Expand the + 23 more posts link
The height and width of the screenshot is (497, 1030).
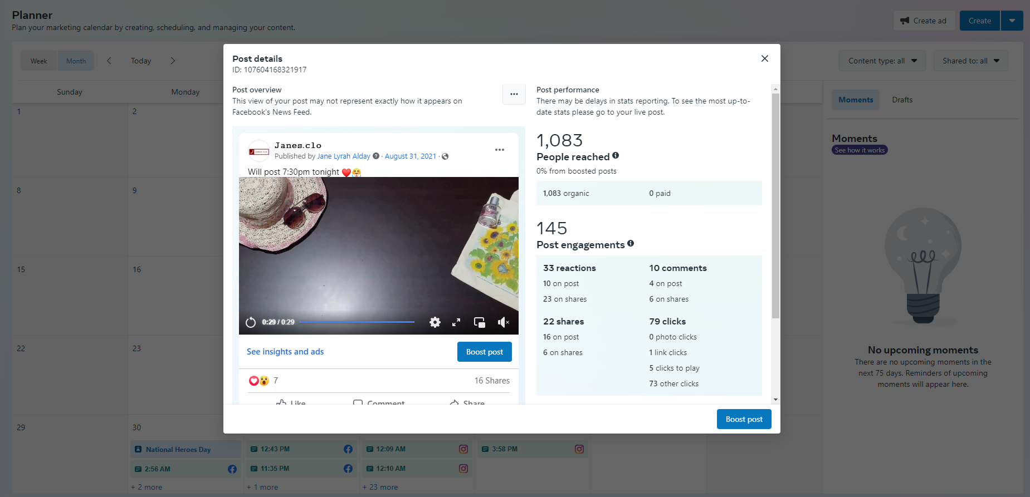pos(380,488)
